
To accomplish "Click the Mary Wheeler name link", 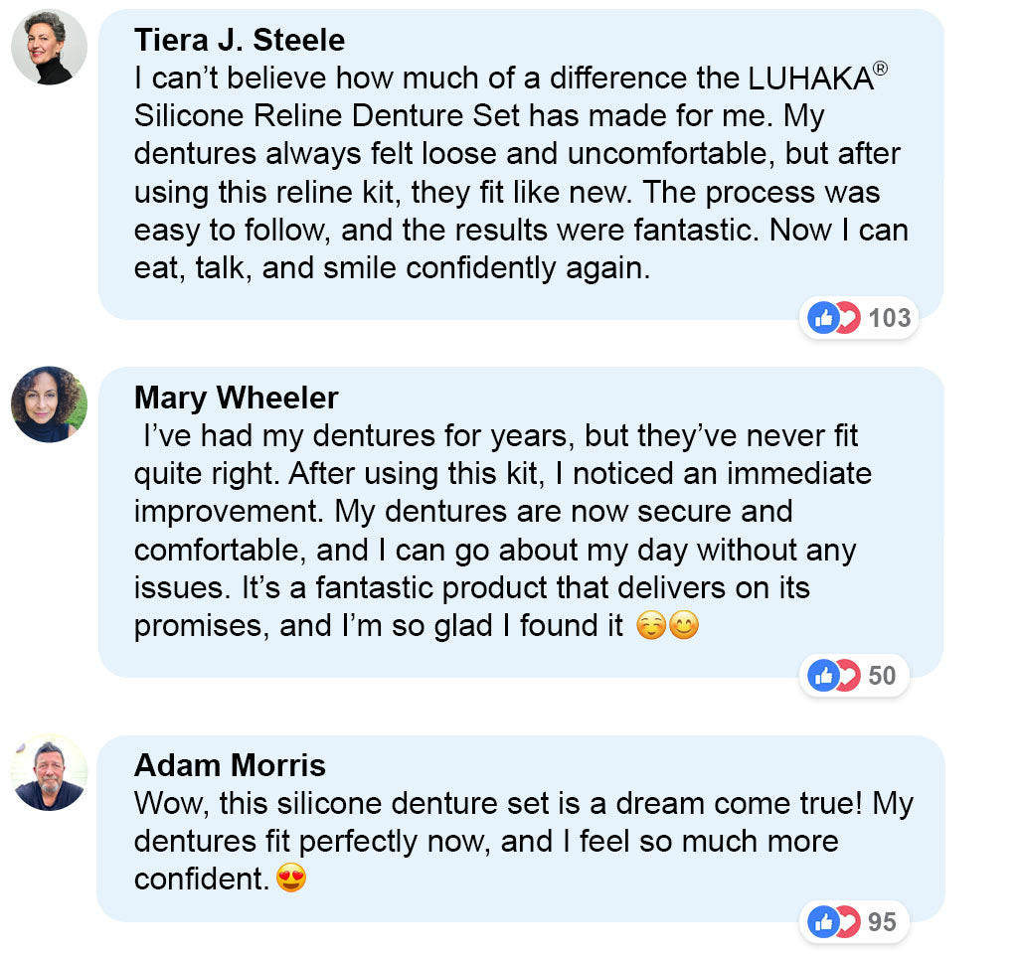I will tap(236, 398).
